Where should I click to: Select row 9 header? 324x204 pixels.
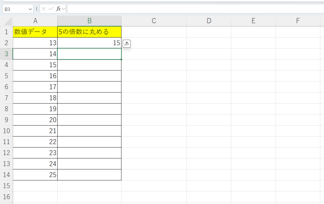coord(6,120)
